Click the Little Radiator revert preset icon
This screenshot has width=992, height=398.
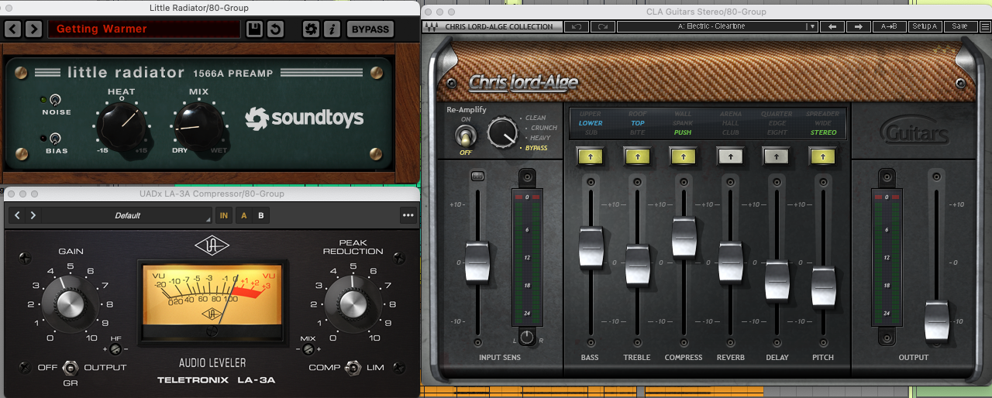click(x=275, y=29)
